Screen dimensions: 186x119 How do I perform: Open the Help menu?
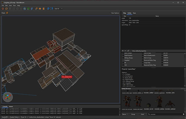[18, 5]
